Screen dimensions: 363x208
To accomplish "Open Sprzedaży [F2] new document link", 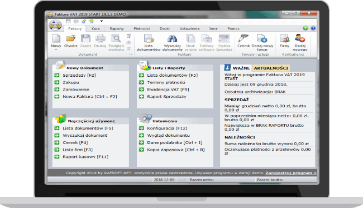I will [79, 75].
